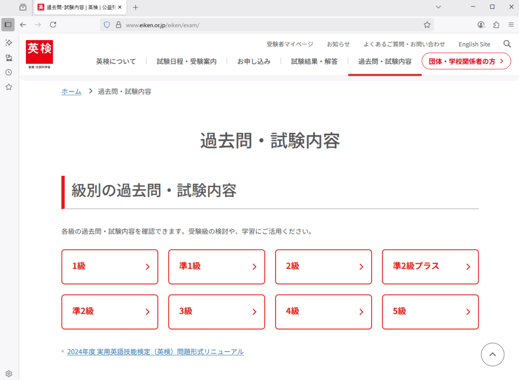Go back with the browser back arrow
This screenshot has width=519, height=380.
pos(23,25)
